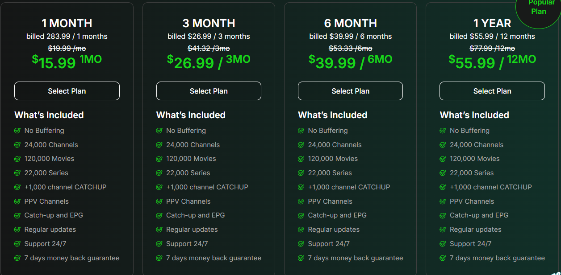The width and height of the screenshot is (561, 275).
Task: Choose the 6 Month plan button
Action: pyautogui.click(x=350, y=91)
